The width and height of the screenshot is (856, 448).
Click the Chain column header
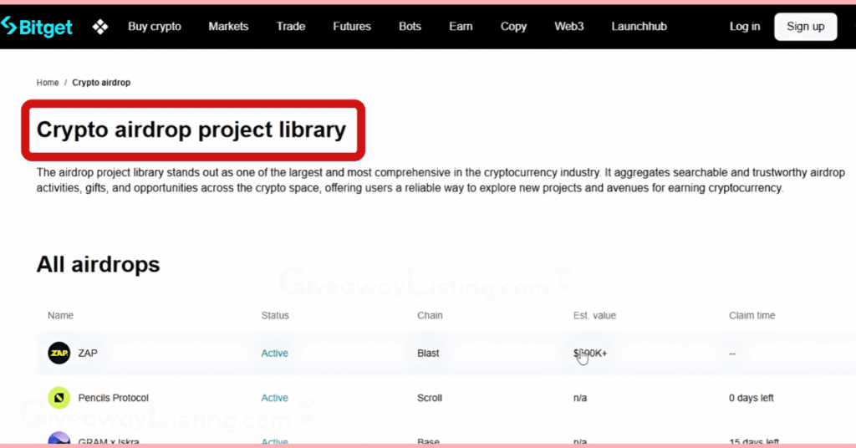point(430,315)
